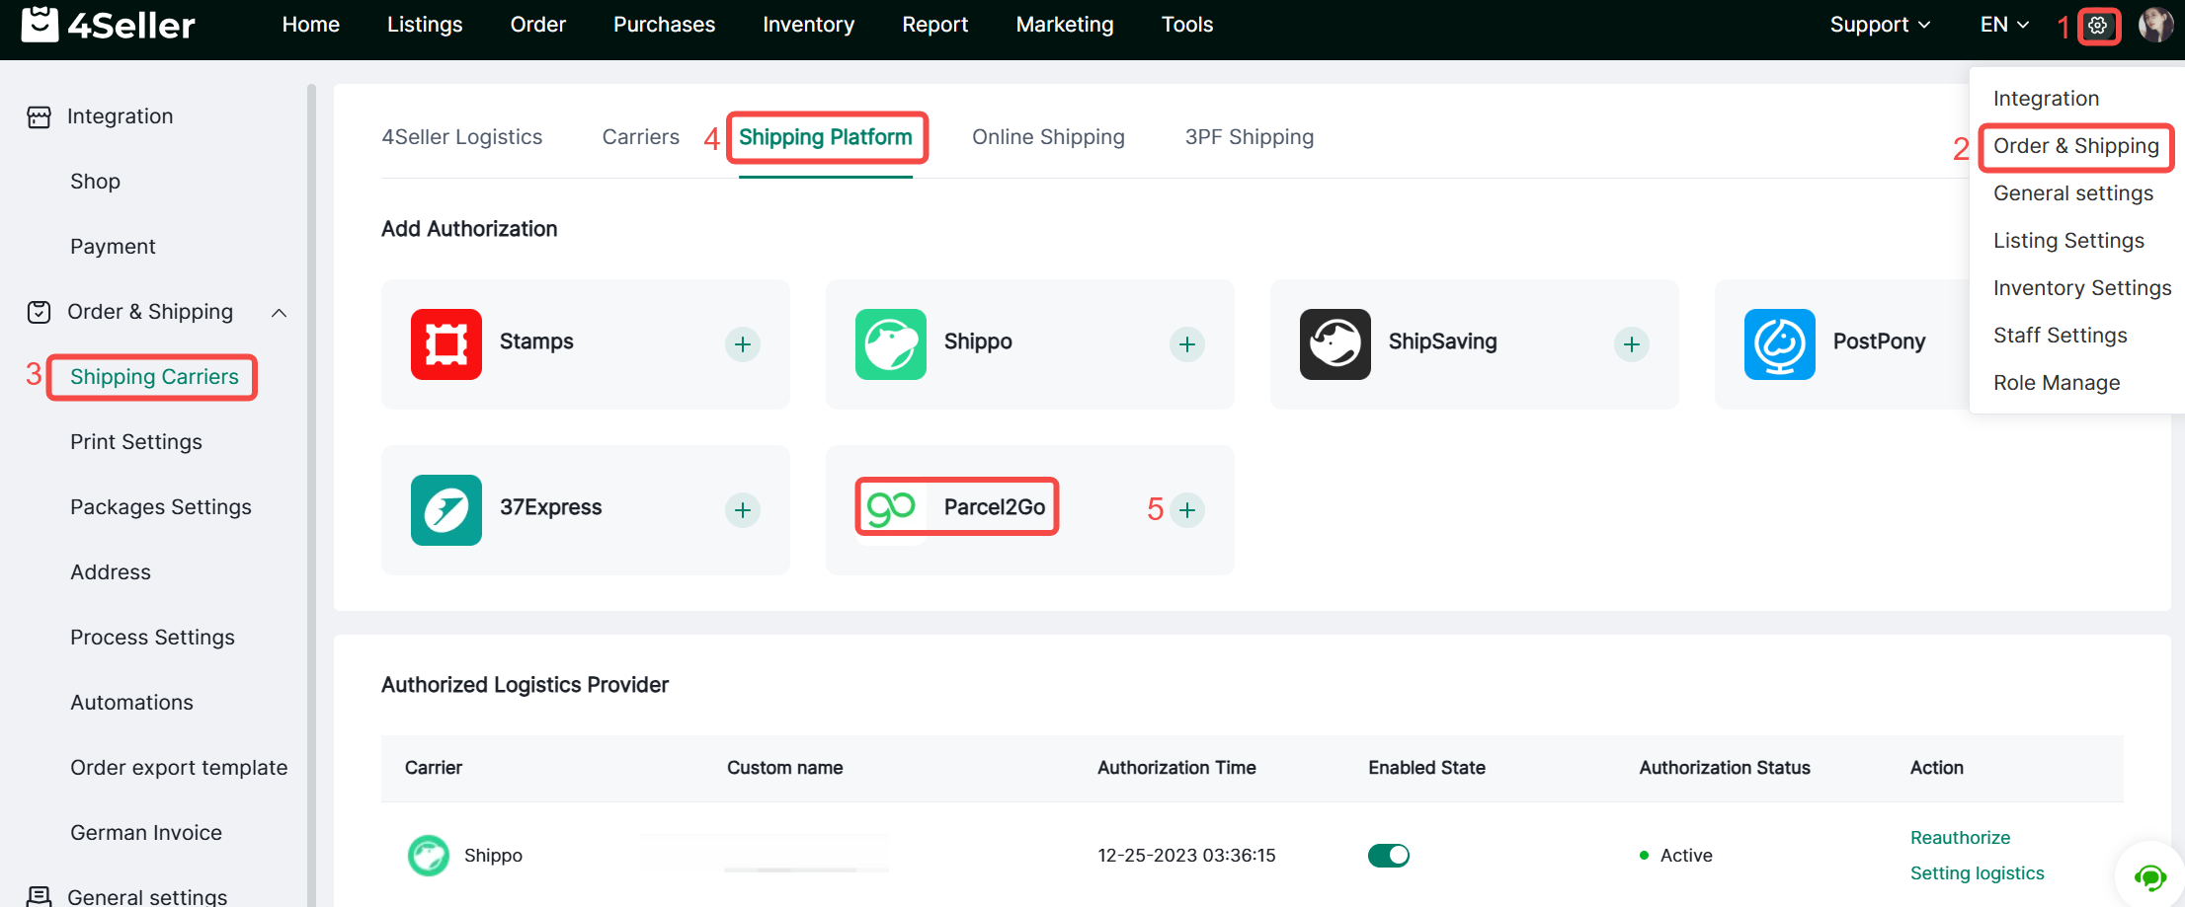This screenshot has width=2185, height=907.
Task: Click the Reauthorize link for Shippo
Action: tap(1960, 838)
